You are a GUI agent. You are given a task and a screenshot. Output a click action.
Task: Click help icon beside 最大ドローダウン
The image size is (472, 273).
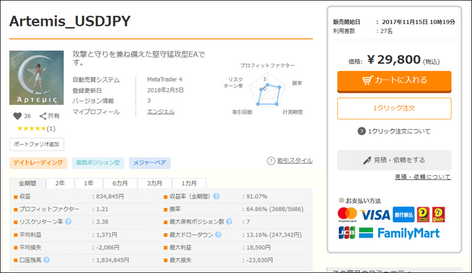coord(217,235)
